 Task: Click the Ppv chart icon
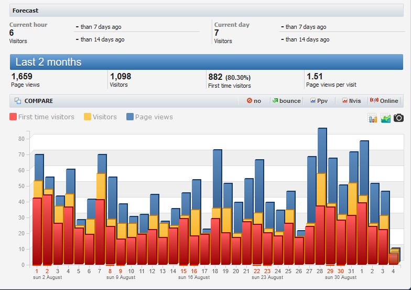(x=313, y=101)
